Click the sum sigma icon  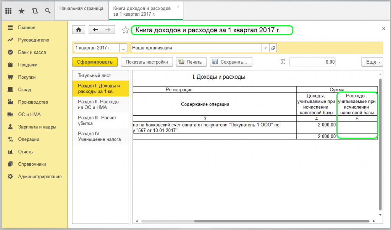coord(283,62)
